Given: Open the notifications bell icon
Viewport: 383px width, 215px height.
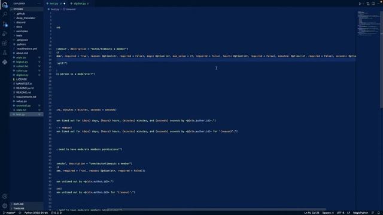Looking at the screenshot, I should click(x=379, y=213).
